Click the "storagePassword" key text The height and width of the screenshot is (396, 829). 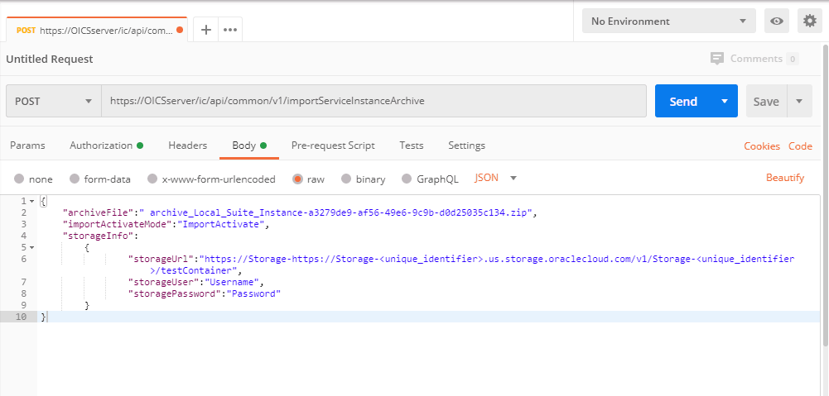click(x=175, y=293)
